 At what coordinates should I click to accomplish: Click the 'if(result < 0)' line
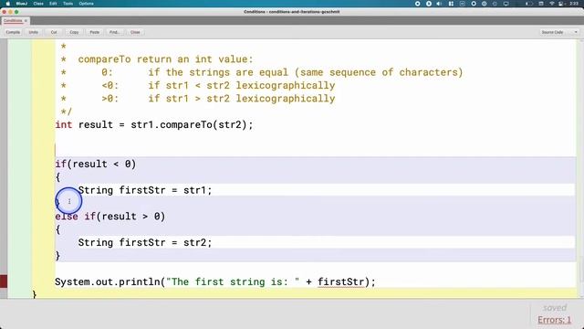pyautogui.click(x=95, y=164)
